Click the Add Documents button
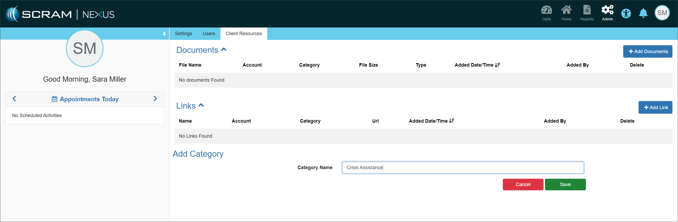The width and height of the screenshot is (678, 222). point(648,52)
